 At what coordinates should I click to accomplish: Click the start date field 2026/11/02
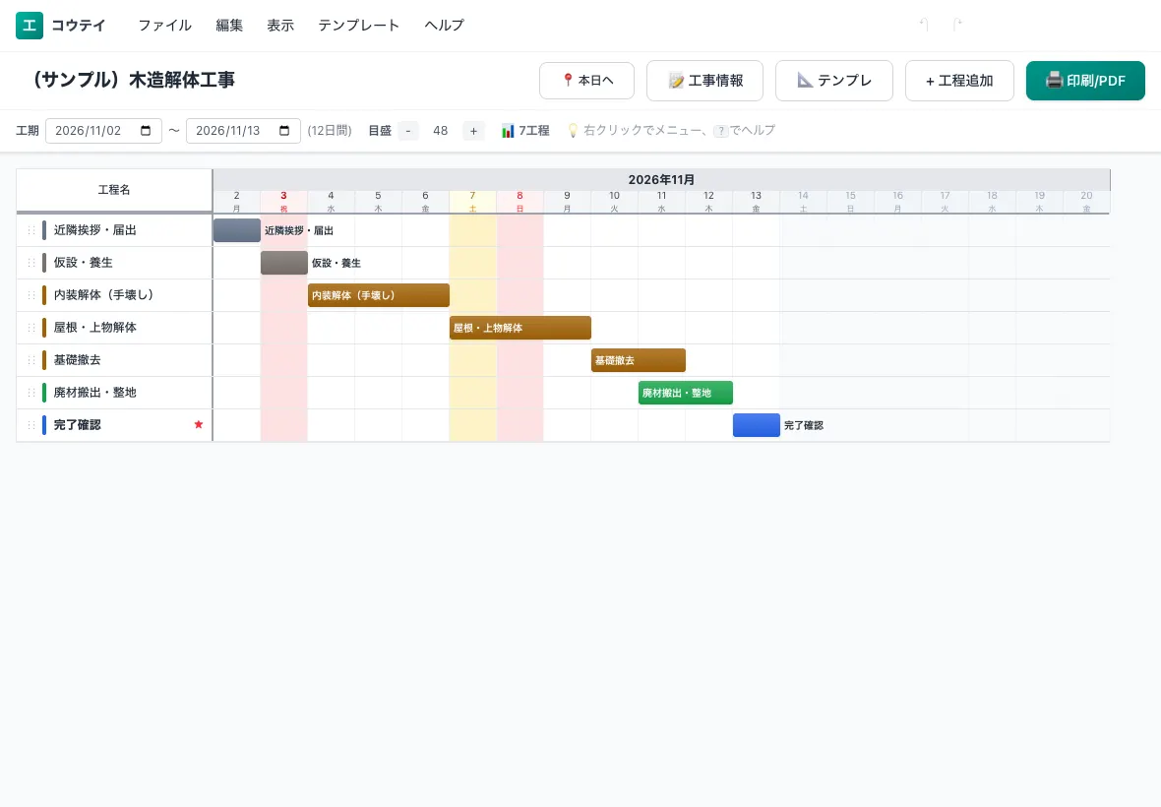point(103,130)
